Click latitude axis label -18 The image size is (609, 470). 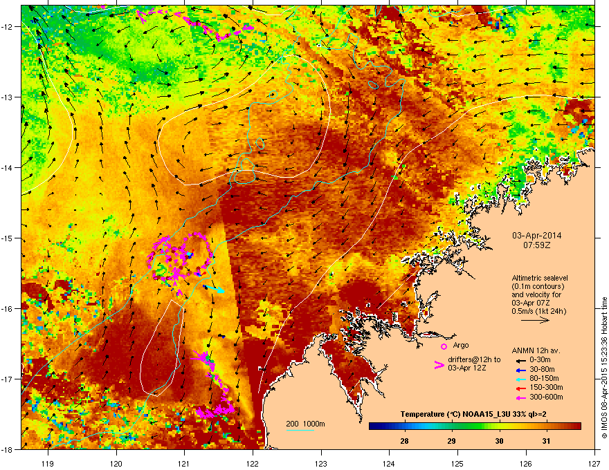coord(8,449)
